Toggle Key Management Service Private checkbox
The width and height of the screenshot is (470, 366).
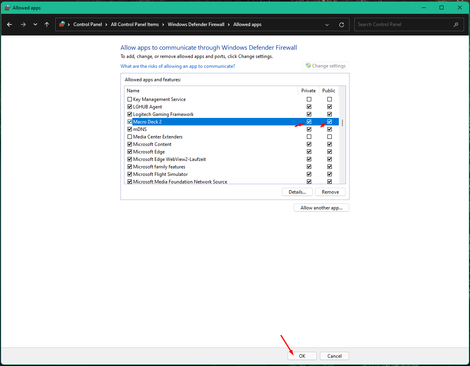(x=309, y=99)
